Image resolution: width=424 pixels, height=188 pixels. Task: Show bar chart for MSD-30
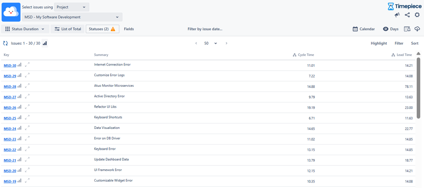tap(20, 65)
